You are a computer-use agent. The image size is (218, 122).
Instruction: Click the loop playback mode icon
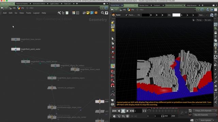(x=123, y=116)
